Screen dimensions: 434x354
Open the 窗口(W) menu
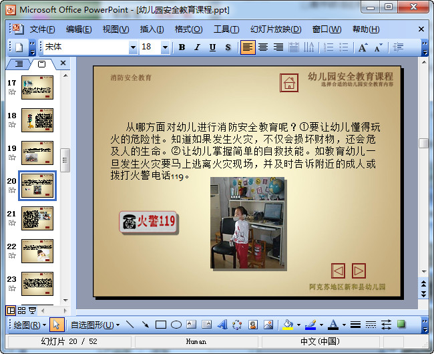click(327, 29)
